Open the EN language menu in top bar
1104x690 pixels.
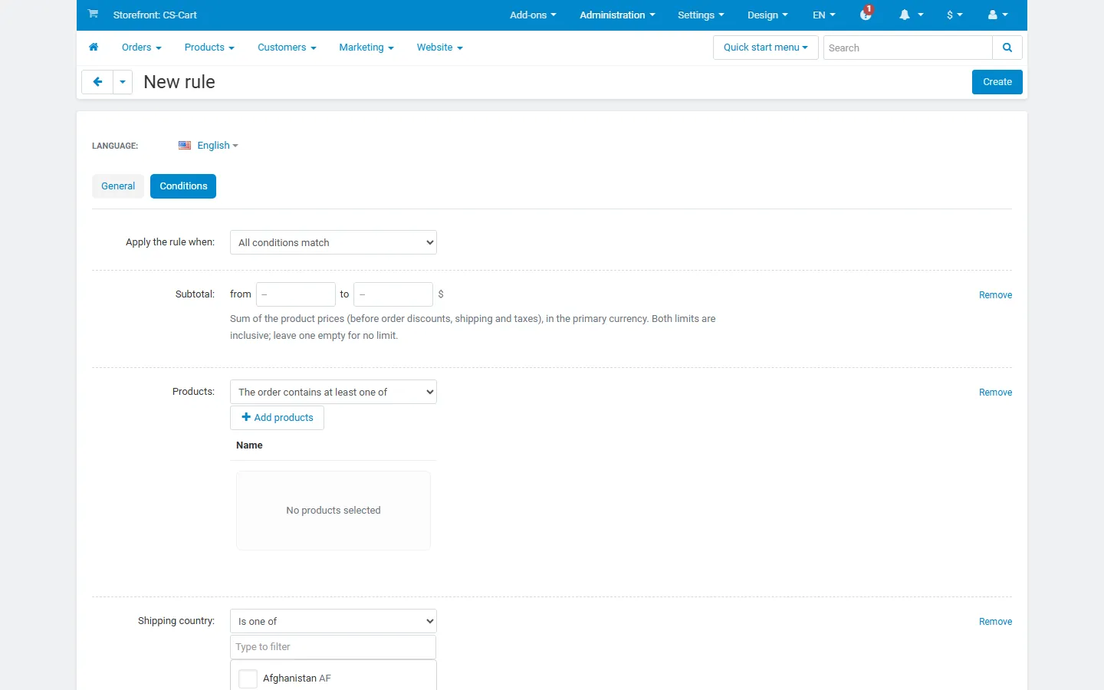[824, 15]
